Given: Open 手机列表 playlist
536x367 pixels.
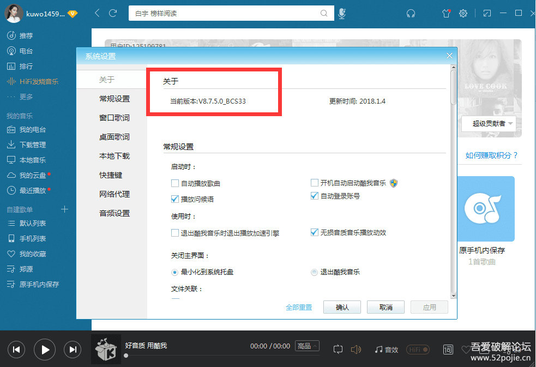Looking at the screenshot, I should coord(27,238).
